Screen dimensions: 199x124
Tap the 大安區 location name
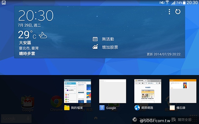pyautogui.click(x=25, y=43)
